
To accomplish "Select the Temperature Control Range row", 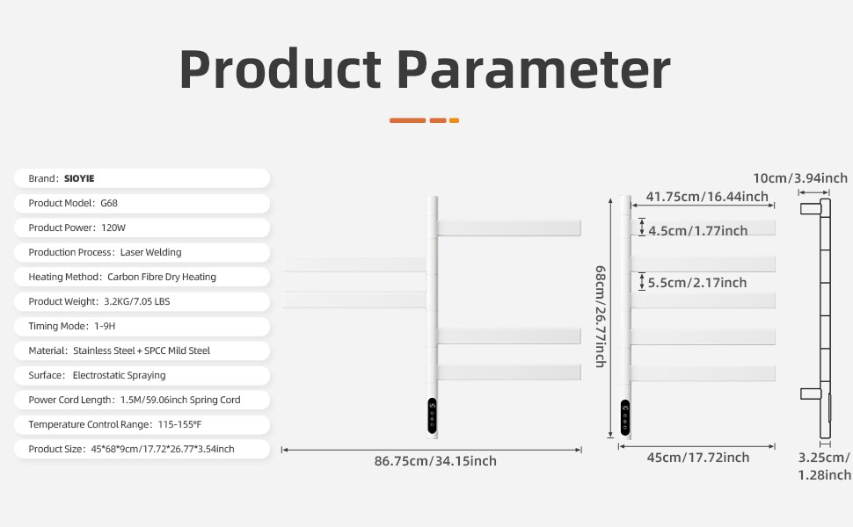I will point(141,424).
